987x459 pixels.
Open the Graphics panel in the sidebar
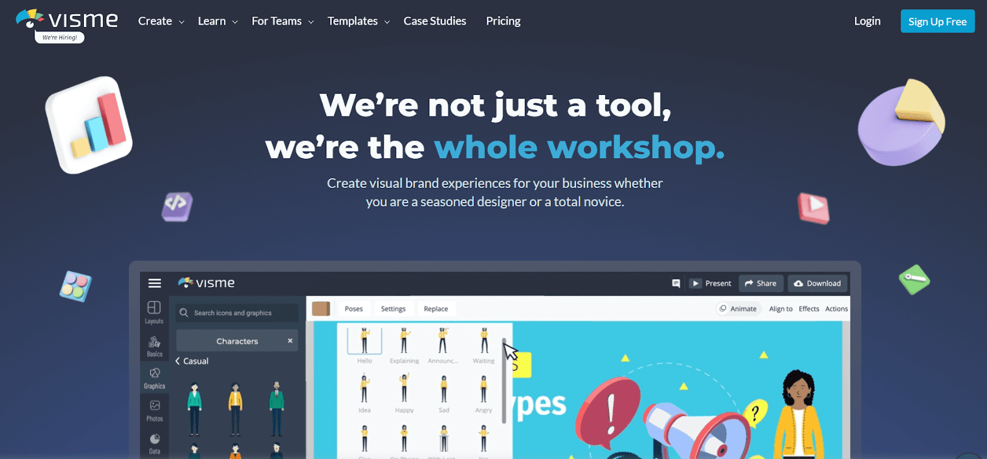coord(154,378)
